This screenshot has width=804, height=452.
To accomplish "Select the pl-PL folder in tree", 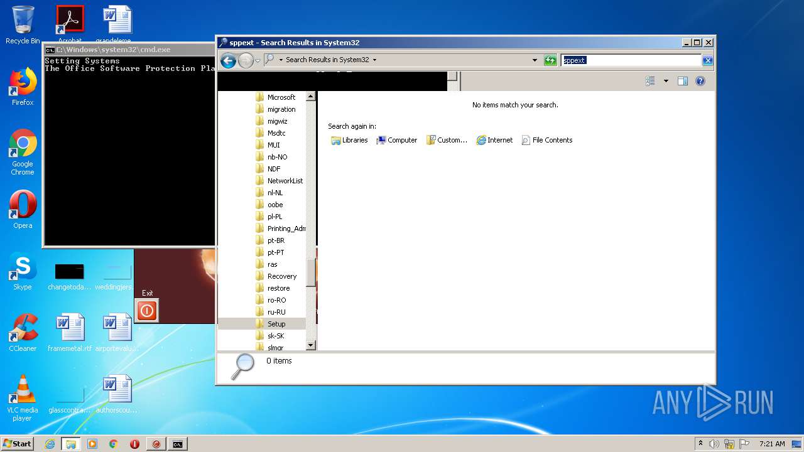I will point(269,217).
